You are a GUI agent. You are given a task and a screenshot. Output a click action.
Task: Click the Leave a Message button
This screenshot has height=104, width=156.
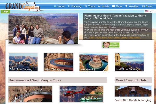tap(111, 45)
